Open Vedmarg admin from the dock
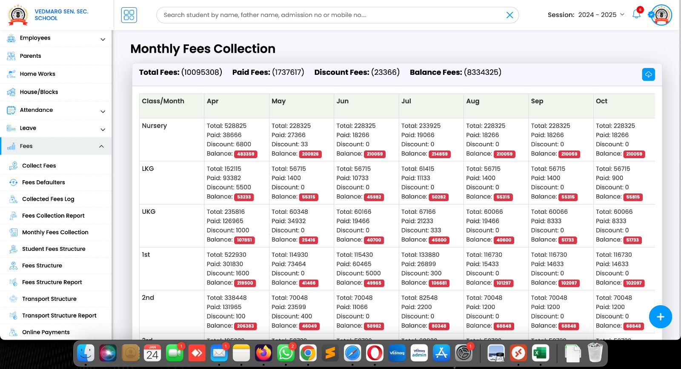The width and height of the screenshot is (681, 369). 419,353
